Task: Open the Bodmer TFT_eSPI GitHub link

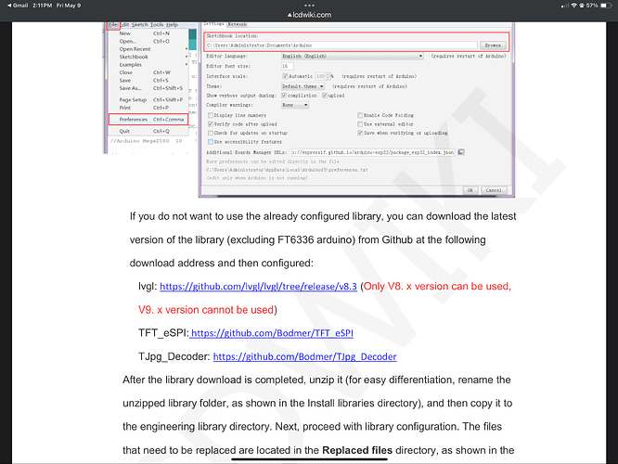Action: click(x=272, y=333)
